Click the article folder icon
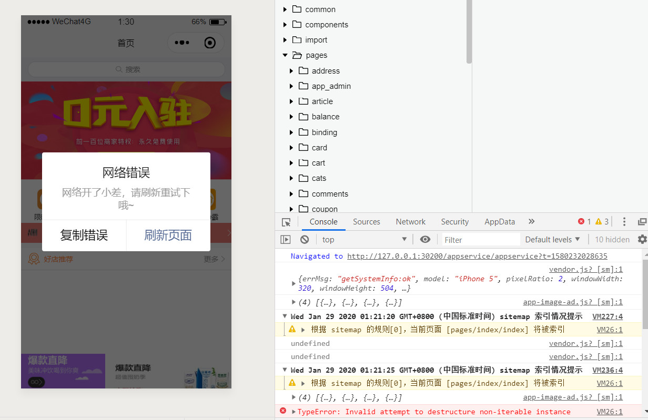648x420 pixels. 303,101
